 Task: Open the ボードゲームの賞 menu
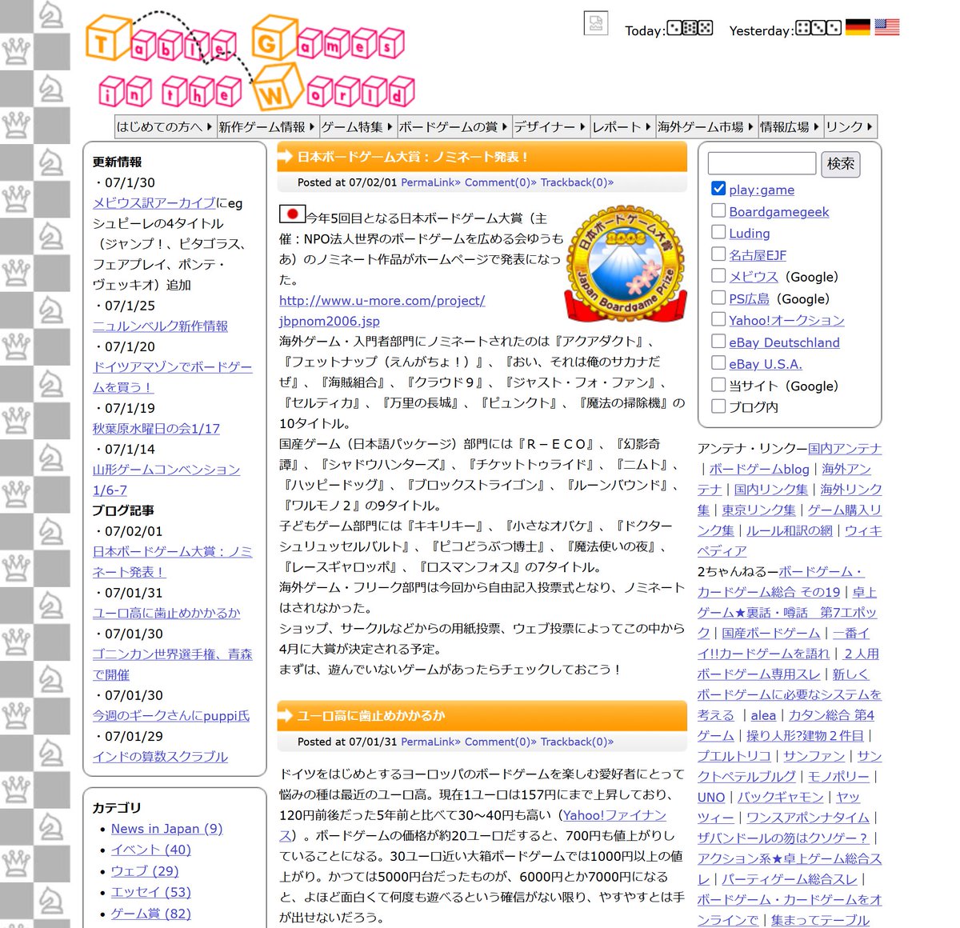(x=454, y=126)
